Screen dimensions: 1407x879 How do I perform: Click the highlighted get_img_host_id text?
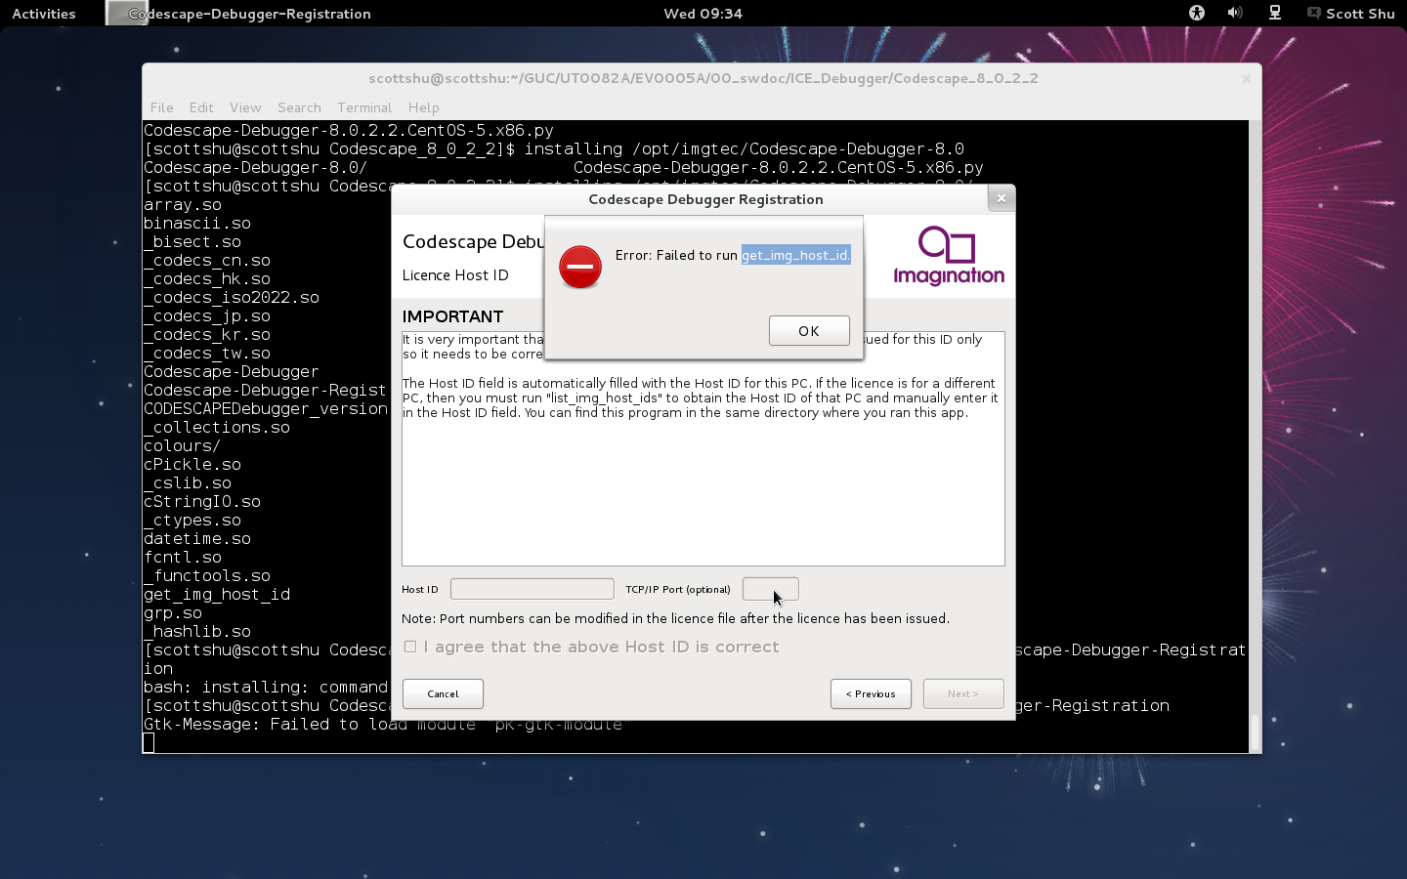tap(795, 255)
